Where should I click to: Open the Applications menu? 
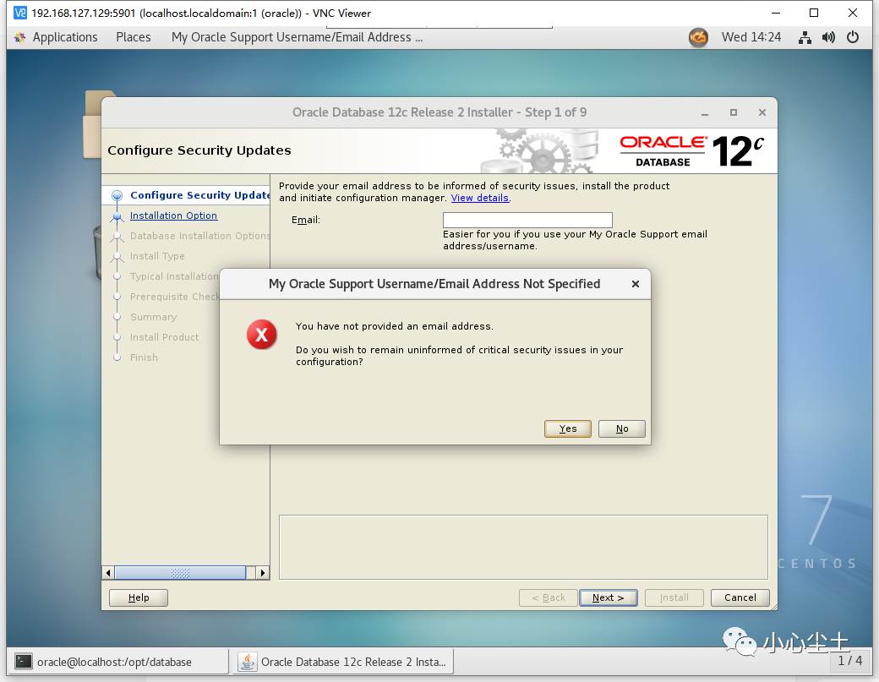point(64,37)
